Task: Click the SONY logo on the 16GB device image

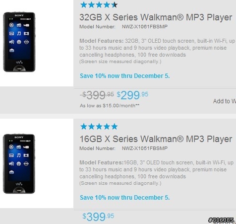Action: (x=19, y=137)
